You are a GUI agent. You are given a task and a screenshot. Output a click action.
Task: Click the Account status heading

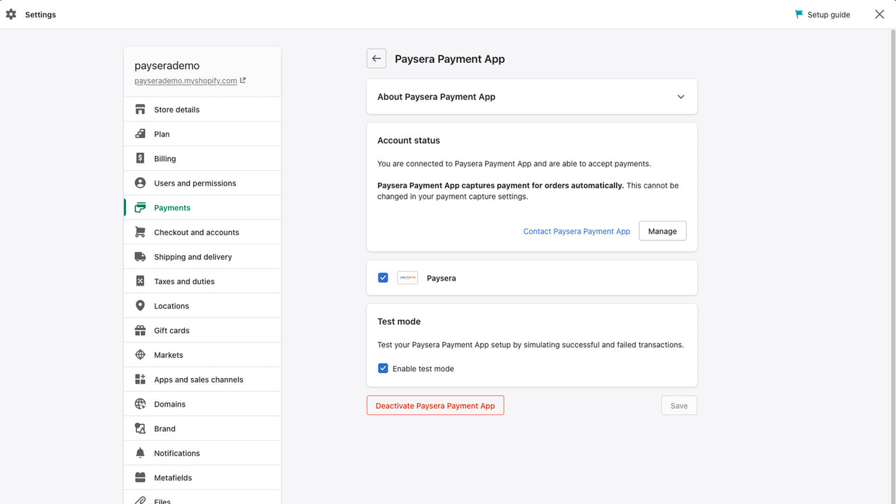tap(409, 140)
